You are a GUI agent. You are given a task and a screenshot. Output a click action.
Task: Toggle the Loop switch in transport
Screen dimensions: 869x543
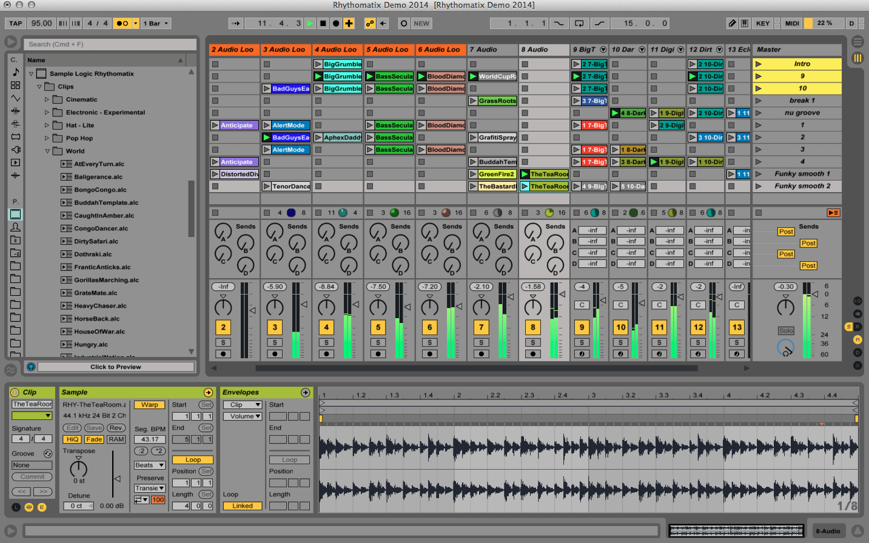coord(579,24)
